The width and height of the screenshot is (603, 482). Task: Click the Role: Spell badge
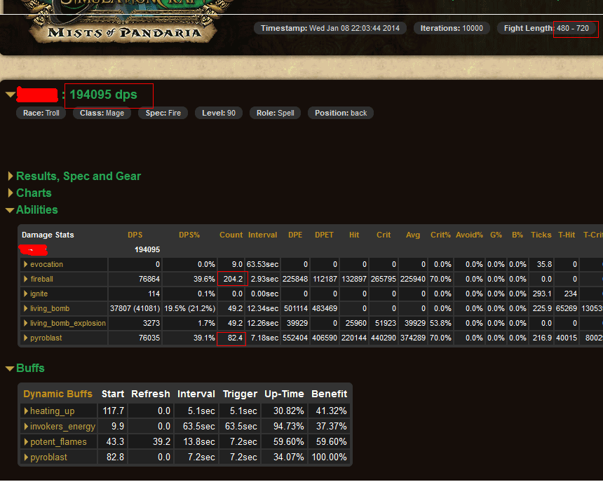276,113
